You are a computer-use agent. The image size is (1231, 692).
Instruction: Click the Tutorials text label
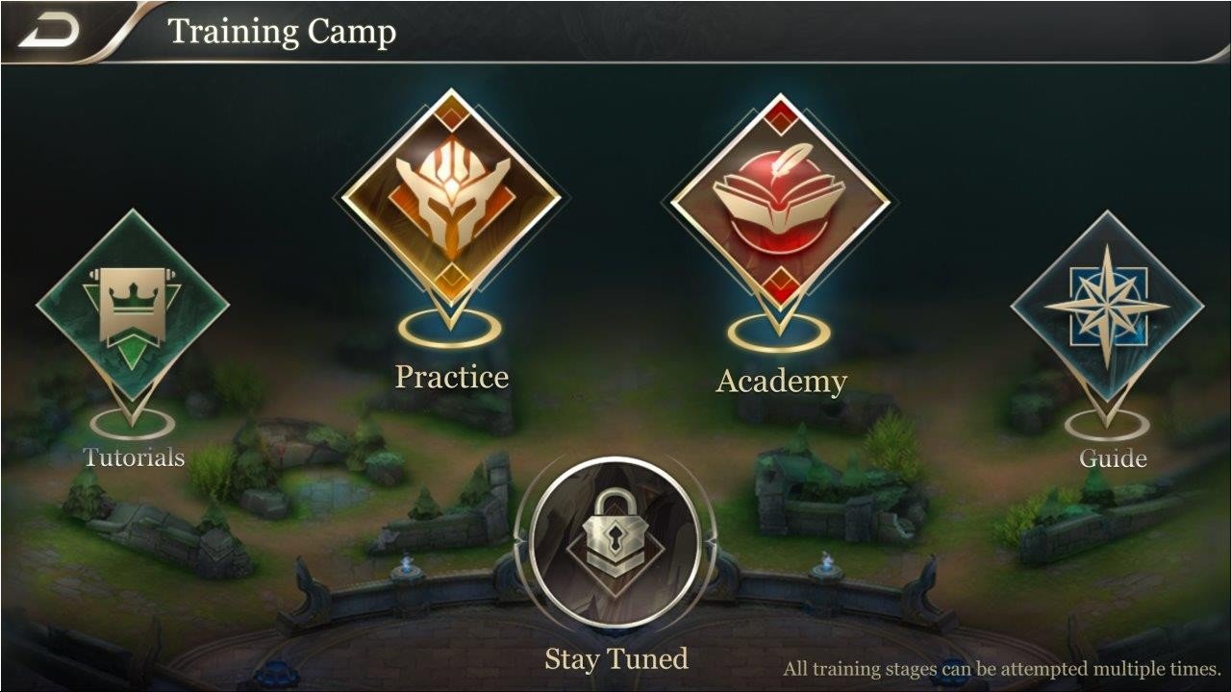click(134, 457)
